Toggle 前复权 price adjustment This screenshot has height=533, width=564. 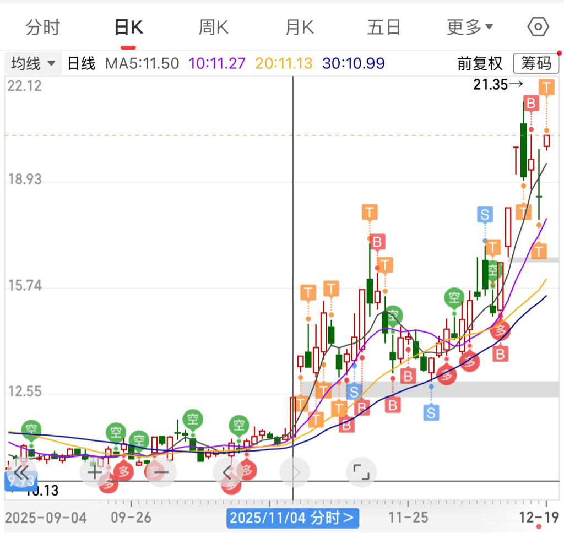pos(480,64)
